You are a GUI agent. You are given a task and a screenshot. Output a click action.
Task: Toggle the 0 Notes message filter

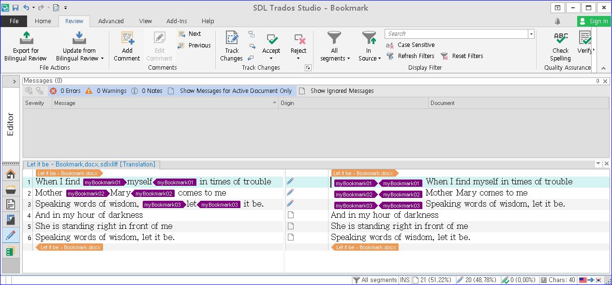point(147,91)
